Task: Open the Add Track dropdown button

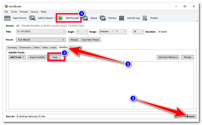Action: pyautogui.click(x=17, y=57)
